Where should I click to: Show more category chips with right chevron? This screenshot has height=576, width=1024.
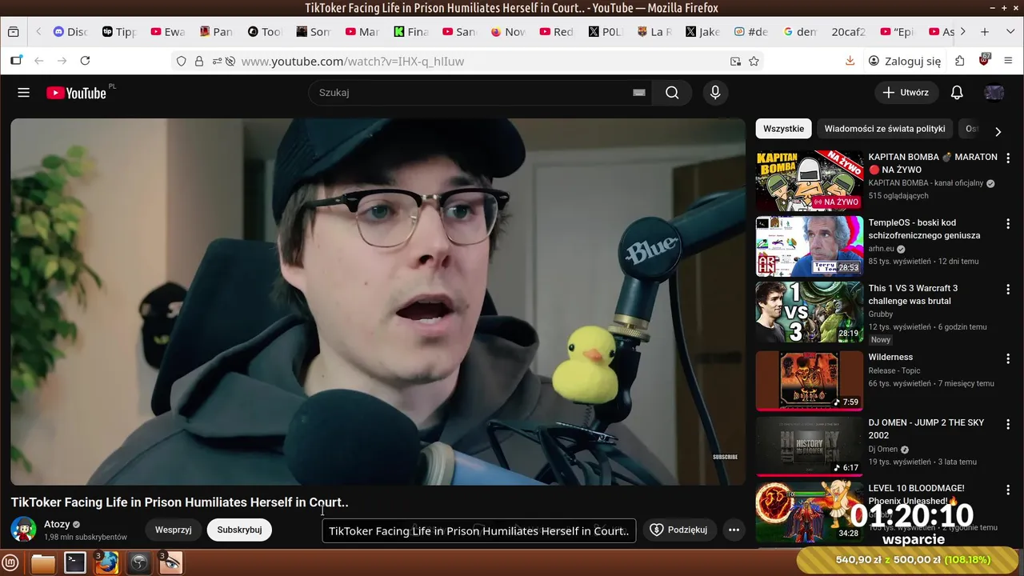click(998, 131)
